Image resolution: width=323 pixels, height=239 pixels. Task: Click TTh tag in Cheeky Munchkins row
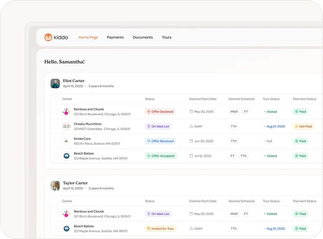(233, 126)
